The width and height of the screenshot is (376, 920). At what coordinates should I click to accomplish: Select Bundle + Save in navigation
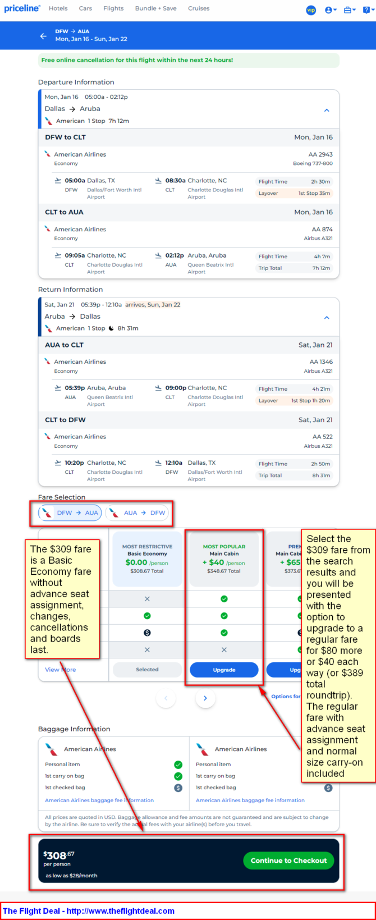click(x=155, y=8)
